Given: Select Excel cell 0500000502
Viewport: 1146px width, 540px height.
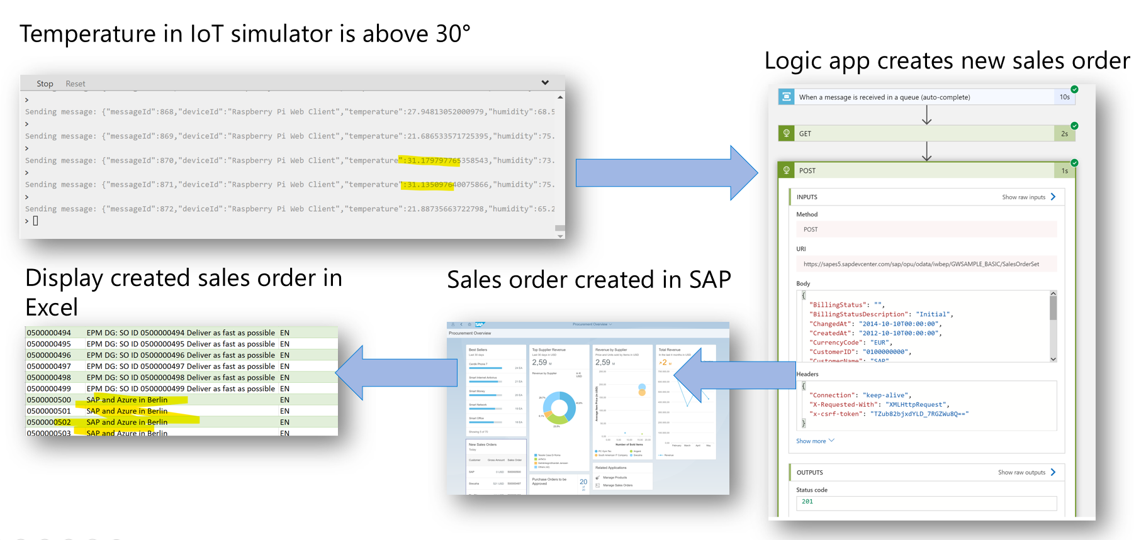Looking at the screenshot, I should click(x=49, y=422).
